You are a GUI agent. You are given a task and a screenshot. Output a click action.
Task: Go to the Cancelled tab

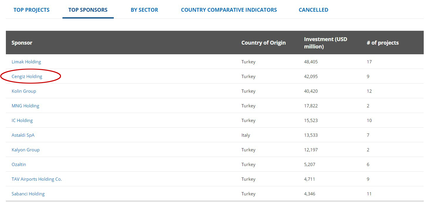(x=313, y=10)
